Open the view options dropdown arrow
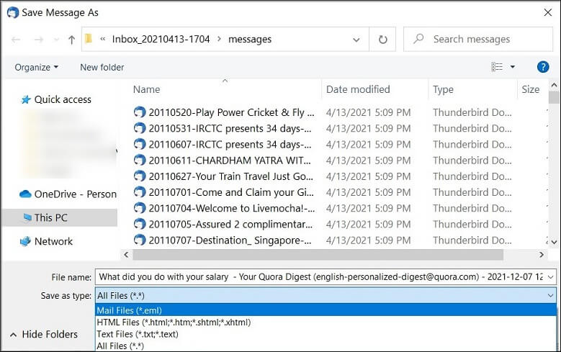 [x=512, y=67]
